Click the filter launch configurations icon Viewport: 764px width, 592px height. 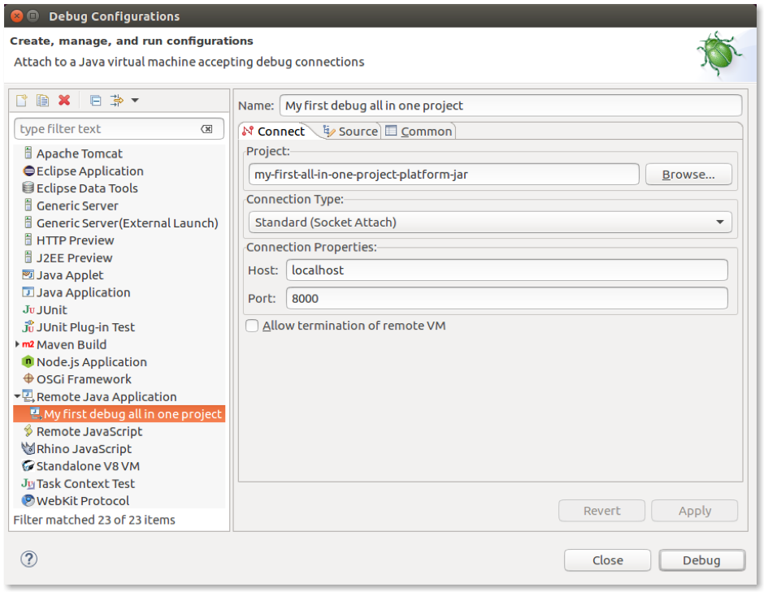(117, 101)
